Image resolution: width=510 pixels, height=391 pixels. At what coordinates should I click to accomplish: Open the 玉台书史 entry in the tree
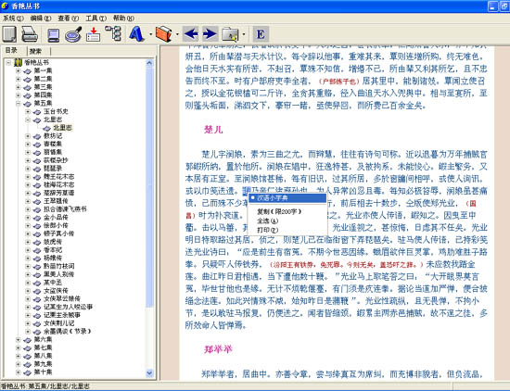56,111
